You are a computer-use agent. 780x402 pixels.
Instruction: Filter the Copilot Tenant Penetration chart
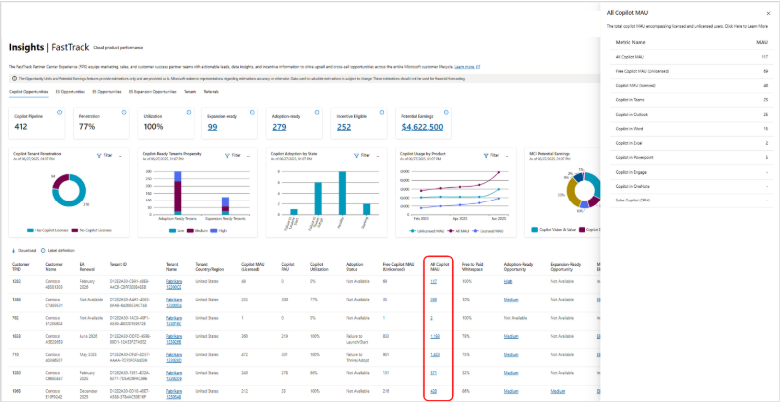tap(104, 156)
